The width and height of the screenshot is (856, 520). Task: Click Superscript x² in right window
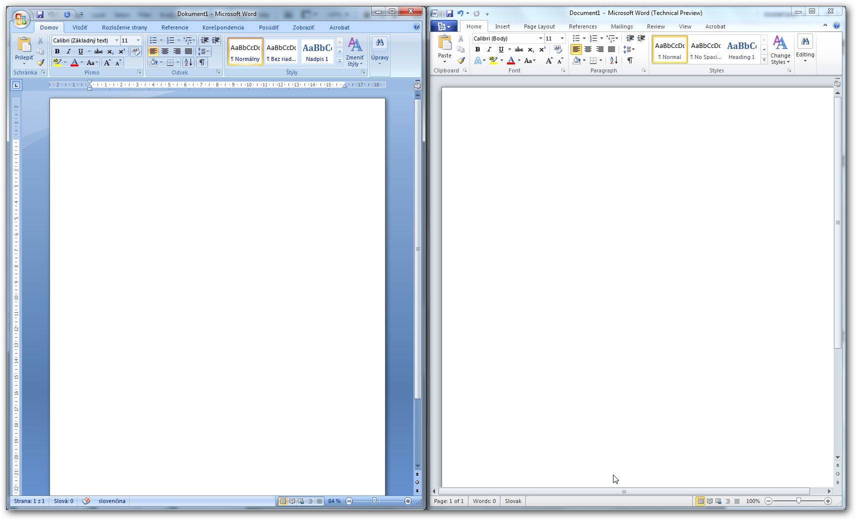tap(542, 49)
